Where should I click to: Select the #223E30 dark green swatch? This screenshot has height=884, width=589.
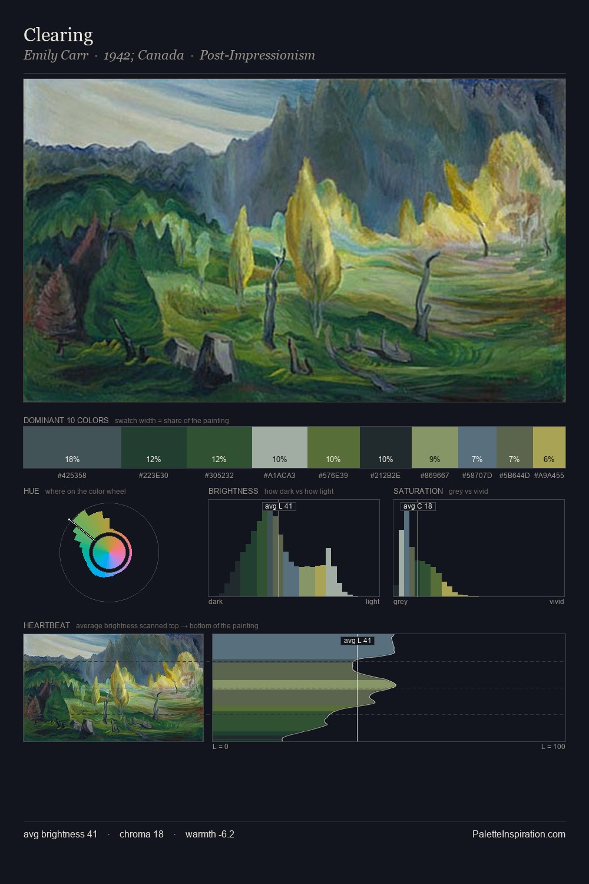click(154, 447)
